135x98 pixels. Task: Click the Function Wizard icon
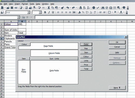[x=23, y=17]
